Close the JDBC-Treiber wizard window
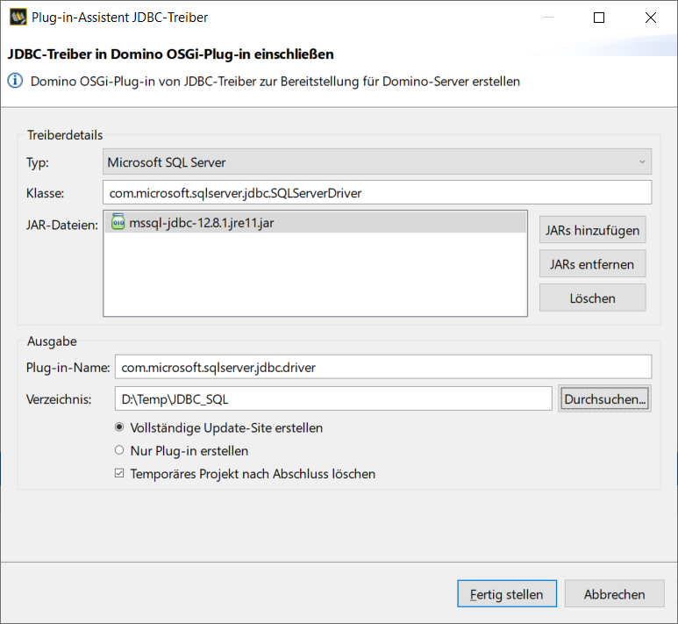The image size is (678, 624). pos(650,18)
